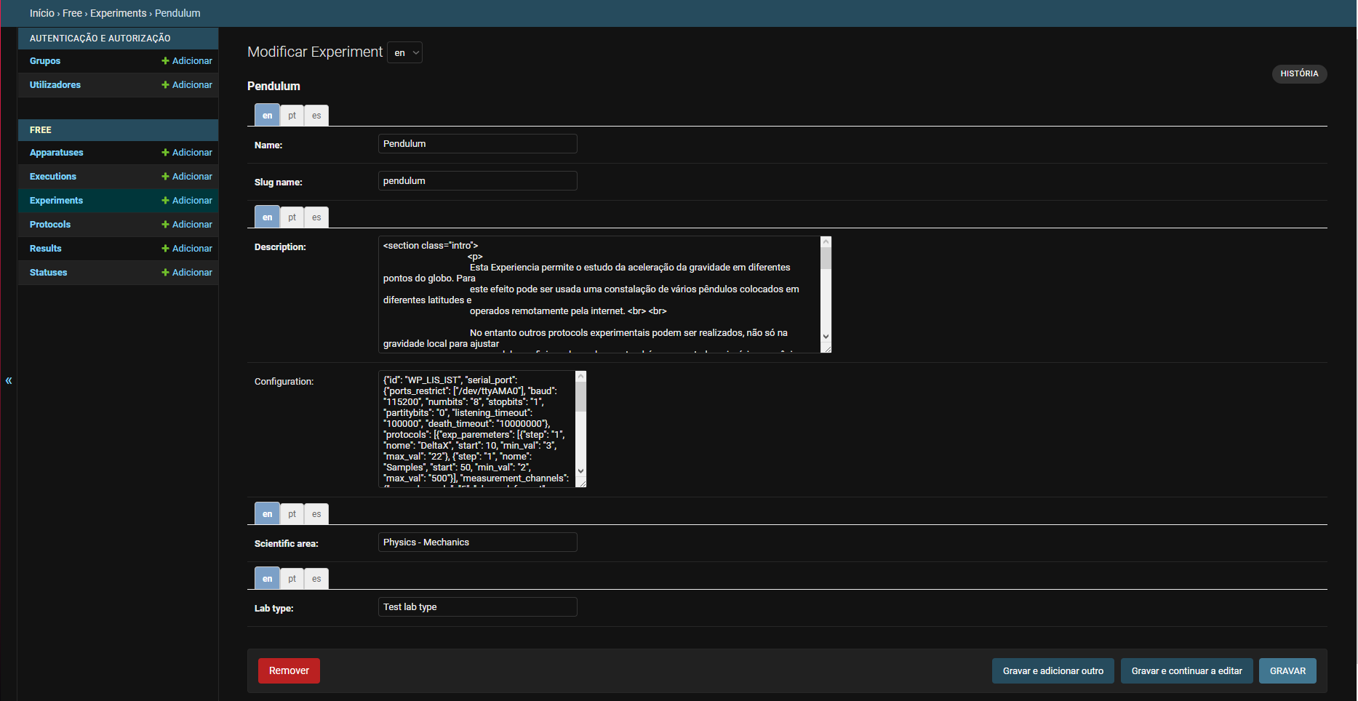Open the Grupos list

click(x=45, y=61)
